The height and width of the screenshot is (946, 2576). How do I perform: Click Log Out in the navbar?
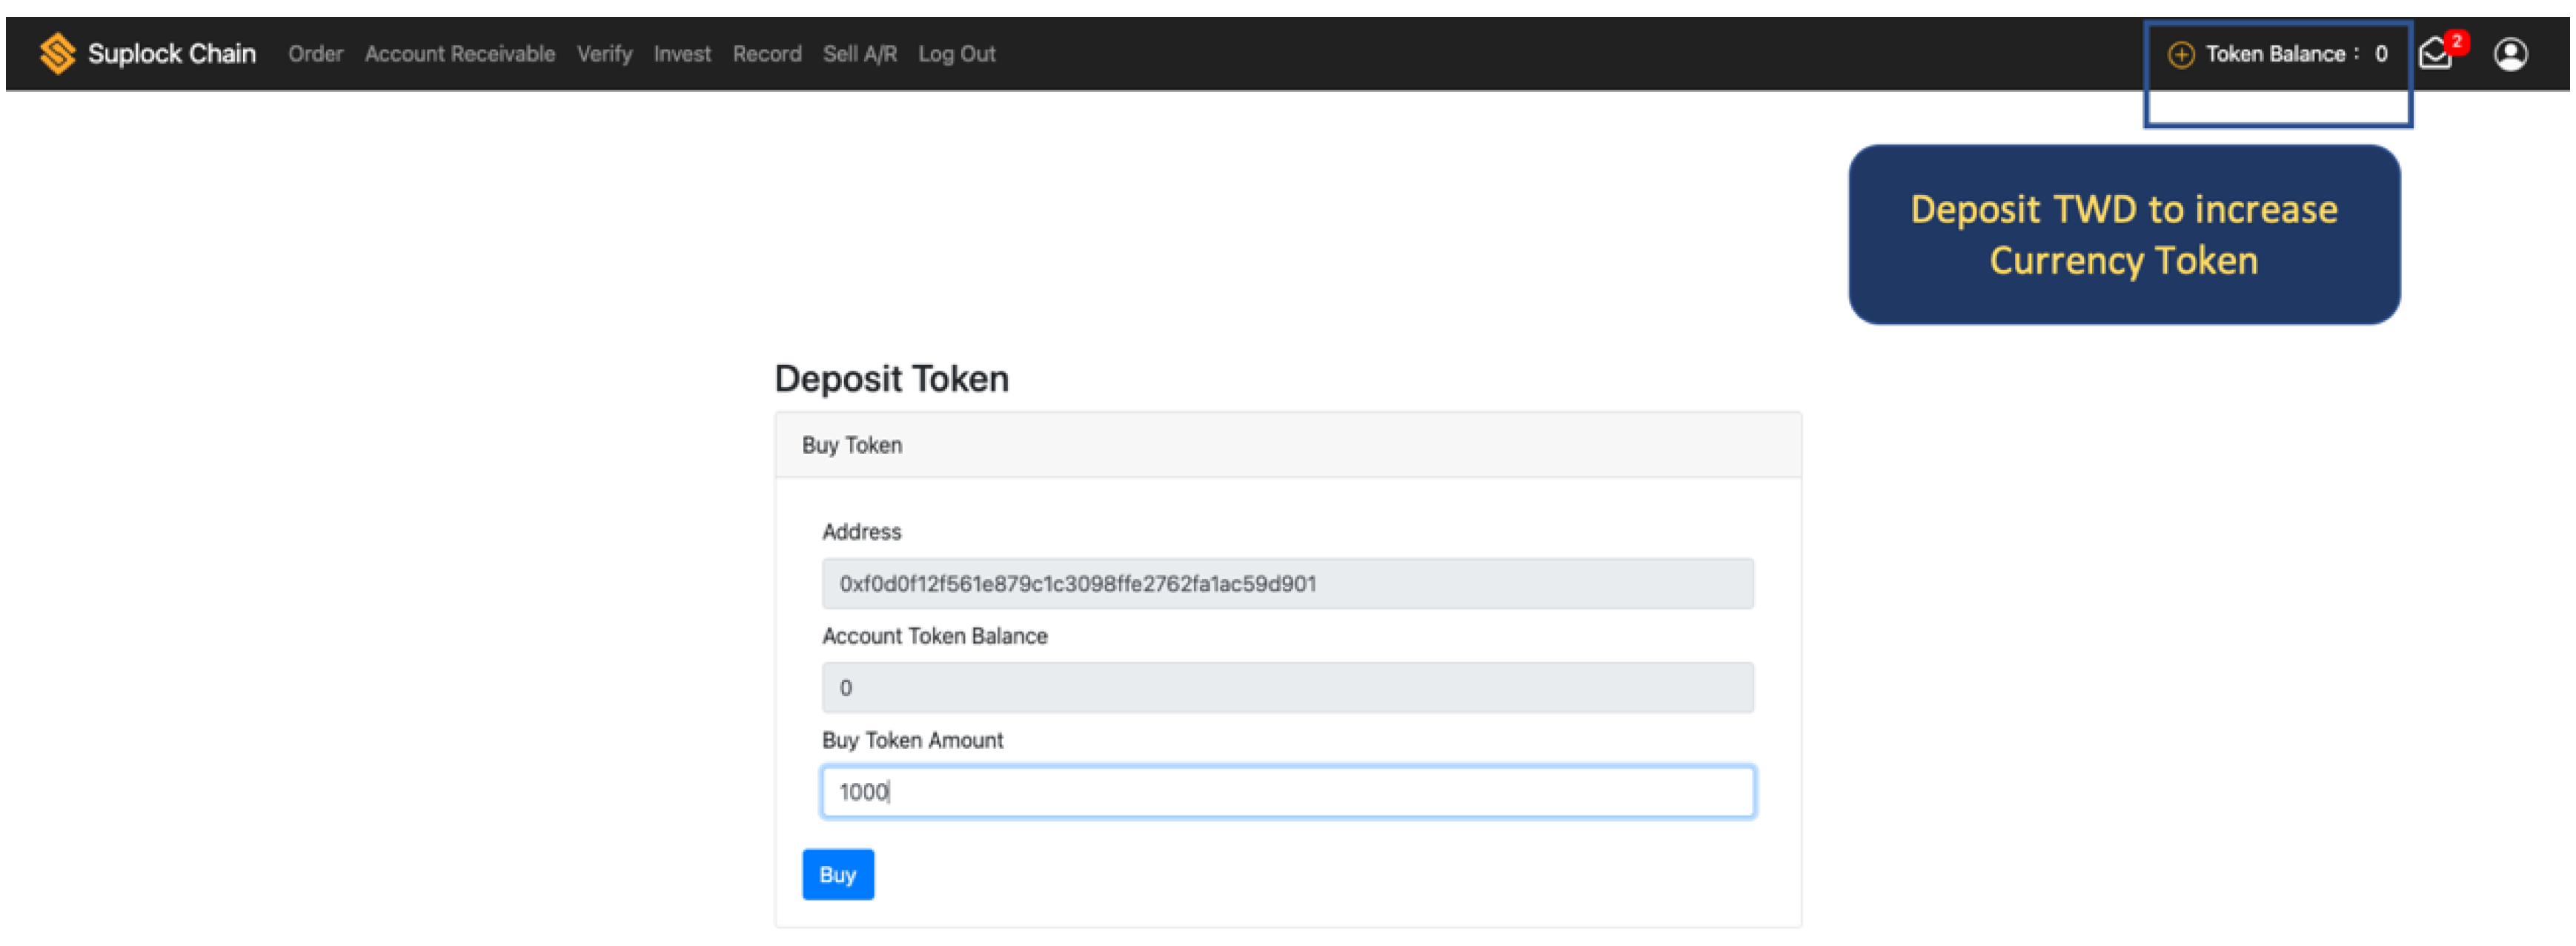956,54
